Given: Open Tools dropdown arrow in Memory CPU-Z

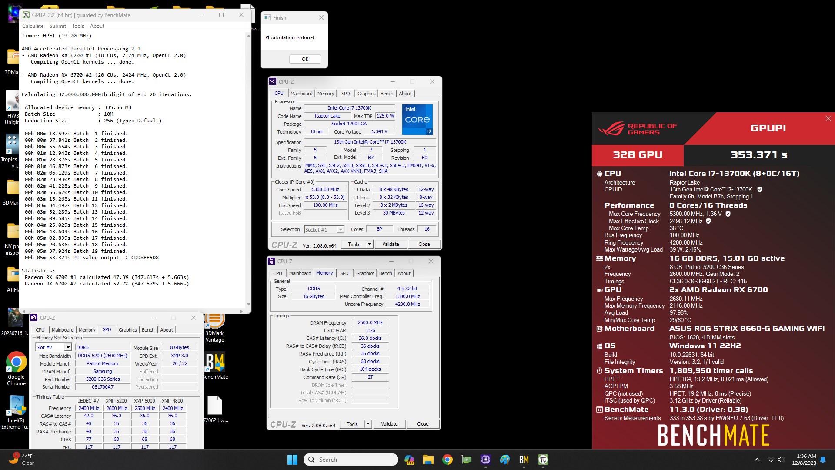Looking at the screenshot, I should point(368,424).
